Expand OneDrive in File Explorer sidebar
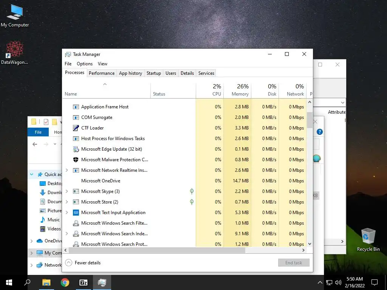This screenshot has height=290, width=387. coord(32,241)
